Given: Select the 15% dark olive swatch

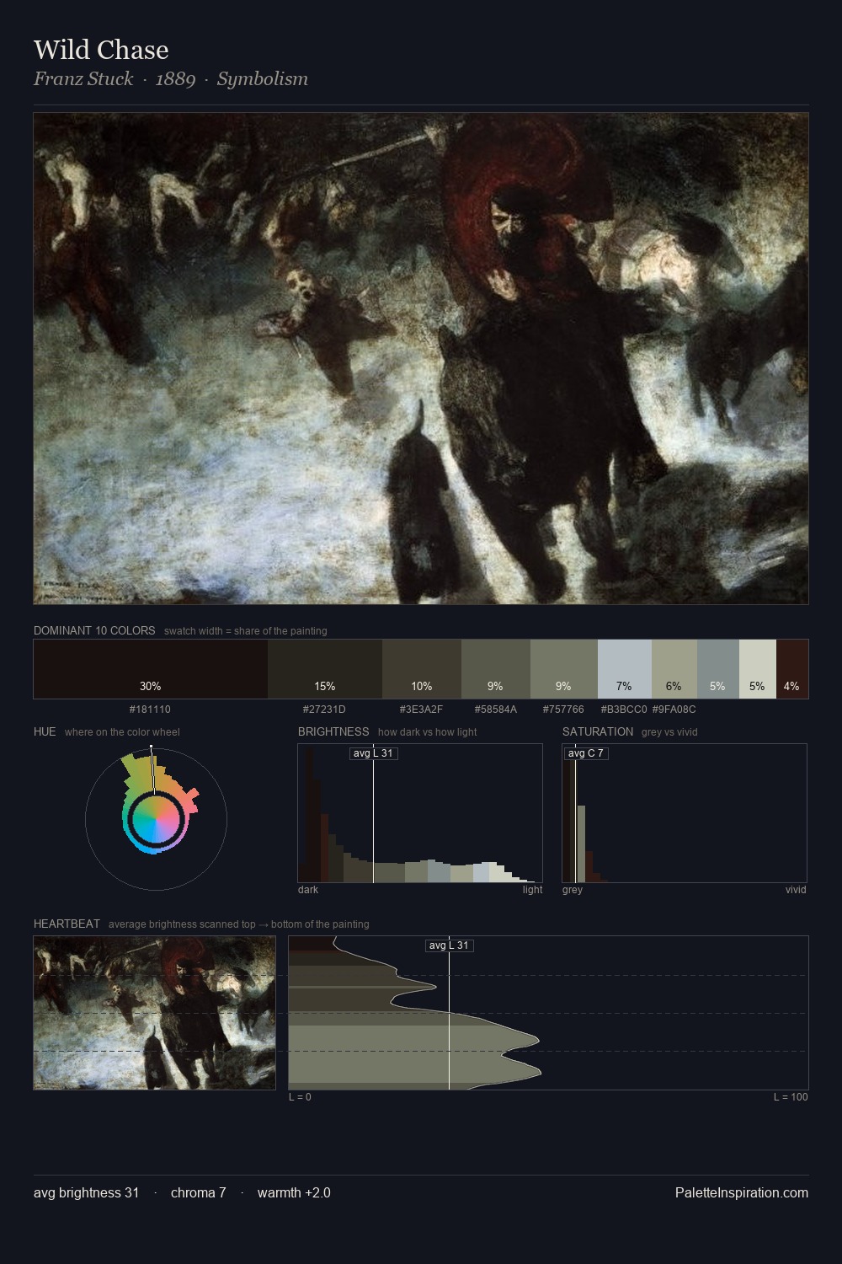Looking at the screenshot, I should pos(325,669).
